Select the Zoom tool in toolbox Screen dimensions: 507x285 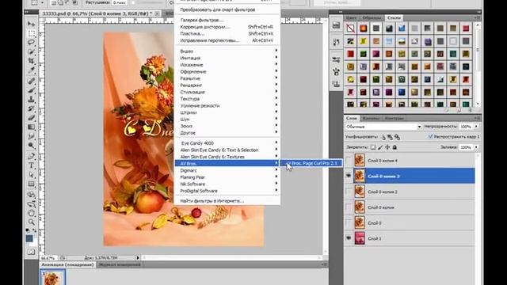(32, 222)
